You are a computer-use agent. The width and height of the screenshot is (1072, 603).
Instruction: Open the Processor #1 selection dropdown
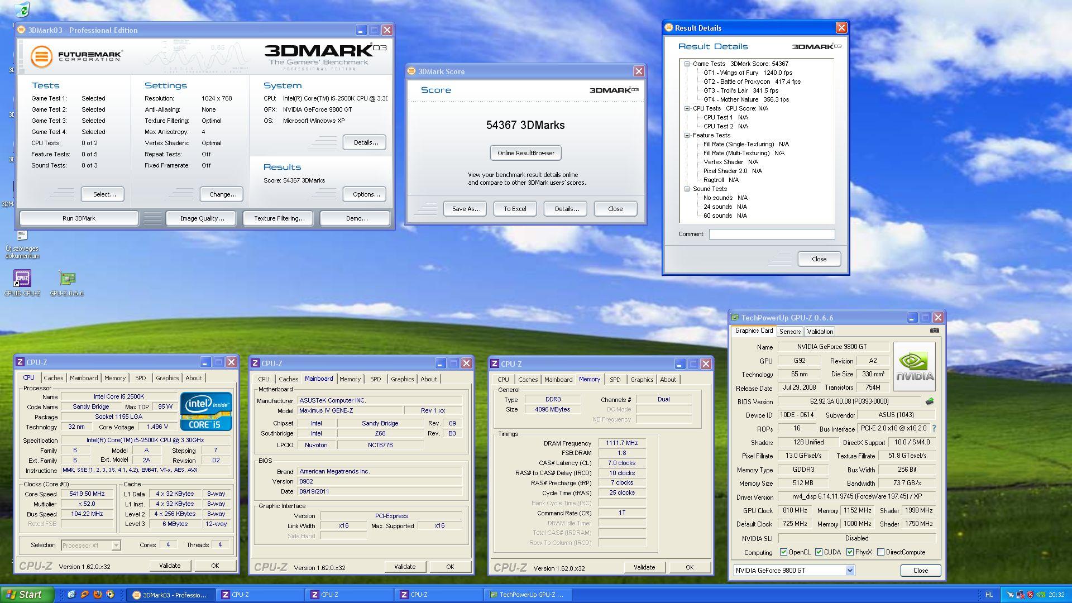point(116,545)
